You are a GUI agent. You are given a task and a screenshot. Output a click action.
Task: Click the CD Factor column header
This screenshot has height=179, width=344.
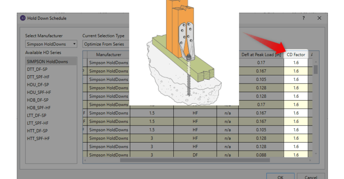[x=296, y=55]
